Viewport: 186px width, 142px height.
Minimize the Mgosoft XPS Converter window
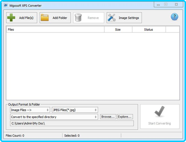tap(158, 5)
